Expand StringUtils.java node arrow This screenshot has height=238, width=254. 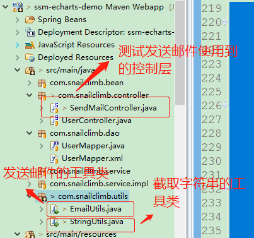click(x=42, y=222)
